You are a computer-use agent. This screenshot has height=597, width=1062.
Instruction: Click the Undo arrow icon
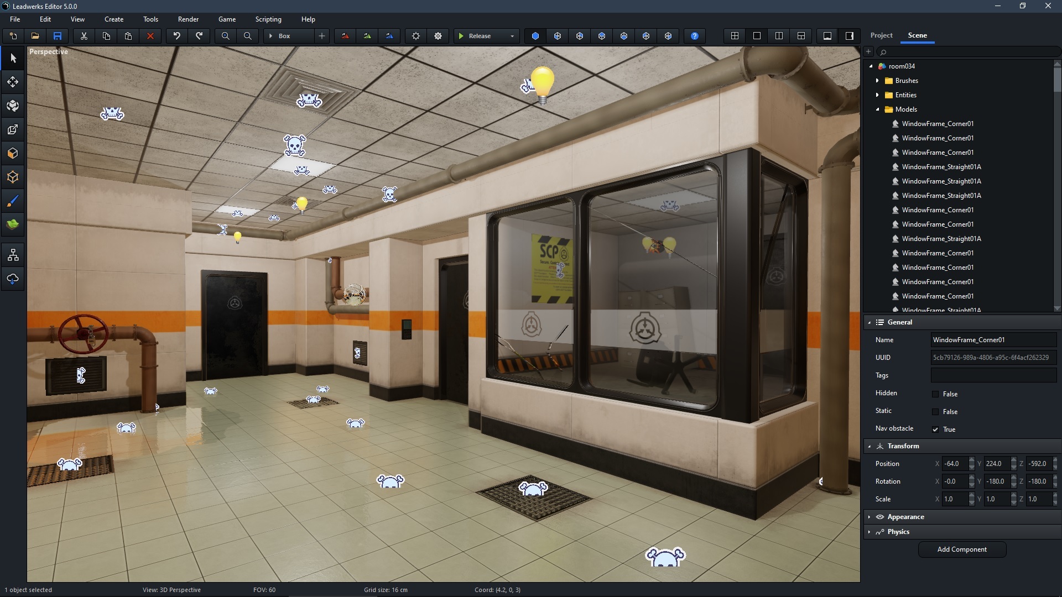click(x=176, y=36)
